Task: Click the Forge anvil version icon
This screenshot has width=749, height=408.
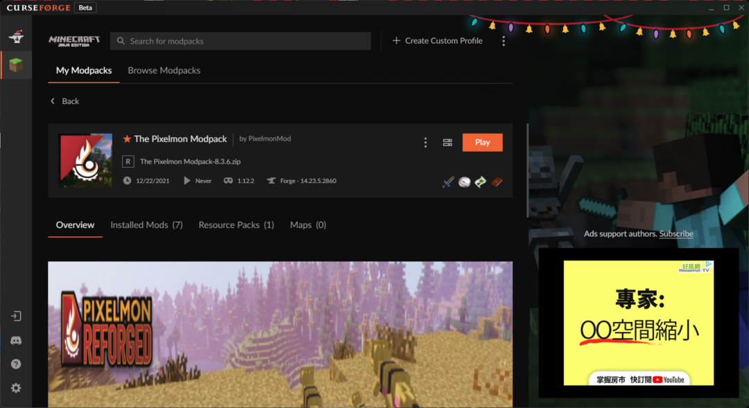Action: coord(271,181)
